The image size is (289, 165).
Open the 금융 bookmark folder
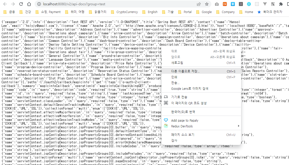click(x=9, y=12)
